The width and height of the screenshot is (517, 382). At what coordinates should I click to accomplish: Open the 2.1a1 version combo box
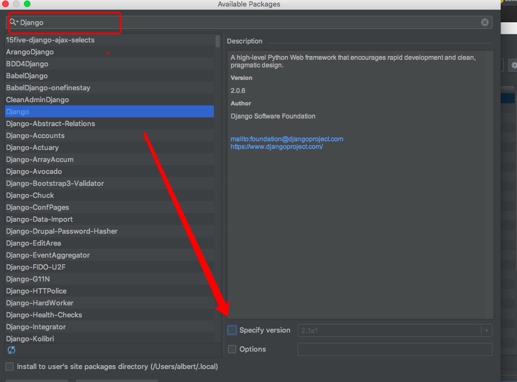(x=395, y=330)
